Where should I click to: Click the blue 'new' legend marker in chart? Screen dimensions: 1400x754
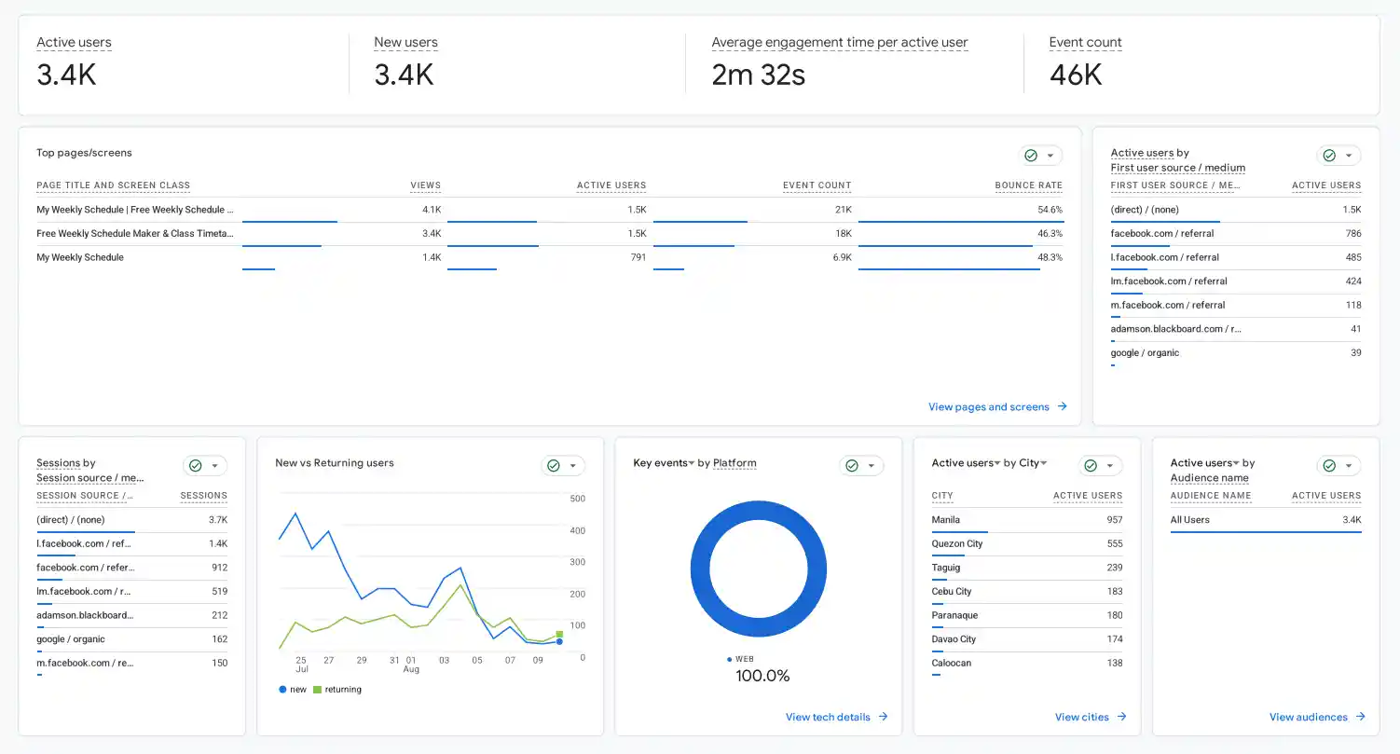click(x=282, y=690)
